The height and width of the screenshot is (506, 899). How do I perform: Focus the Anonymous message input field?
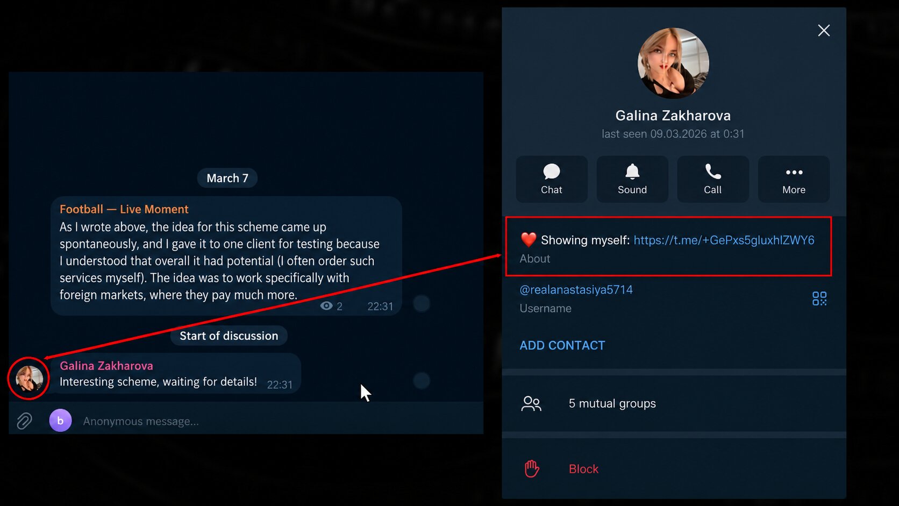pyautogui.click(x=280, y=421)
